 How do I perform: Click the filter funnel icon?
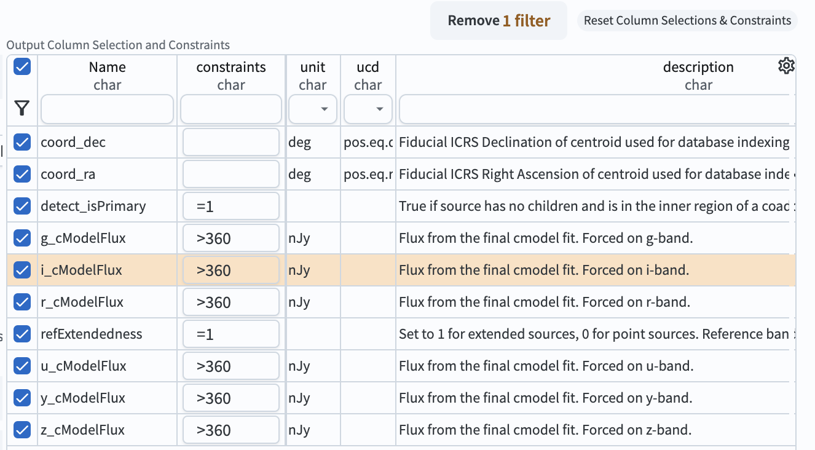22,108
